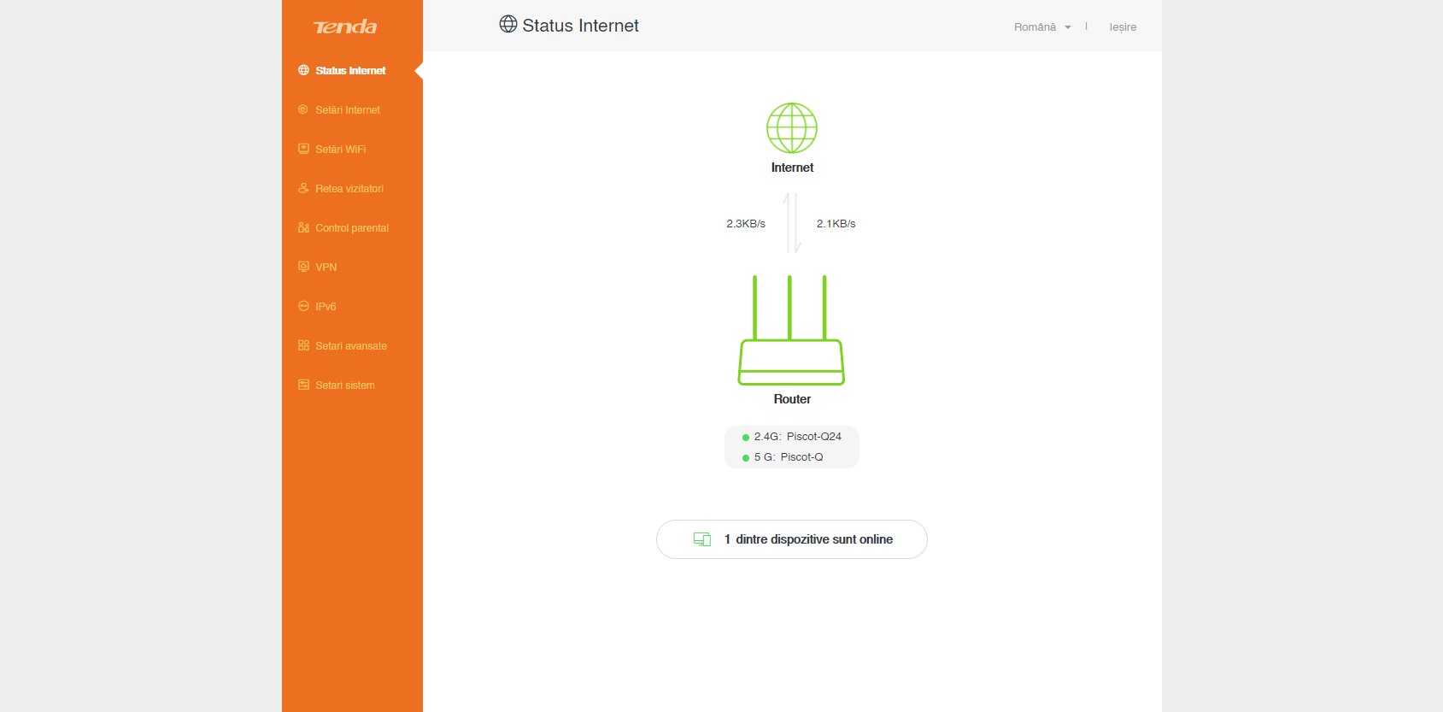Click the green Router illustration
Viewport: 1443px width, 712px height.
click(791, 332)
